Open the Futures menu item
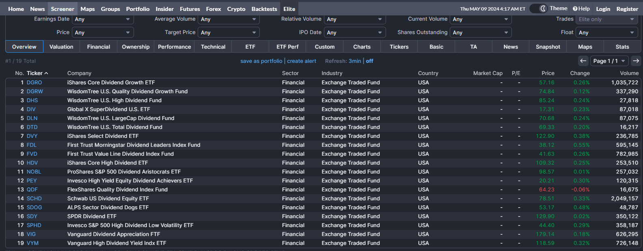Viewport: 643px width, 251px height. (190, 9)
